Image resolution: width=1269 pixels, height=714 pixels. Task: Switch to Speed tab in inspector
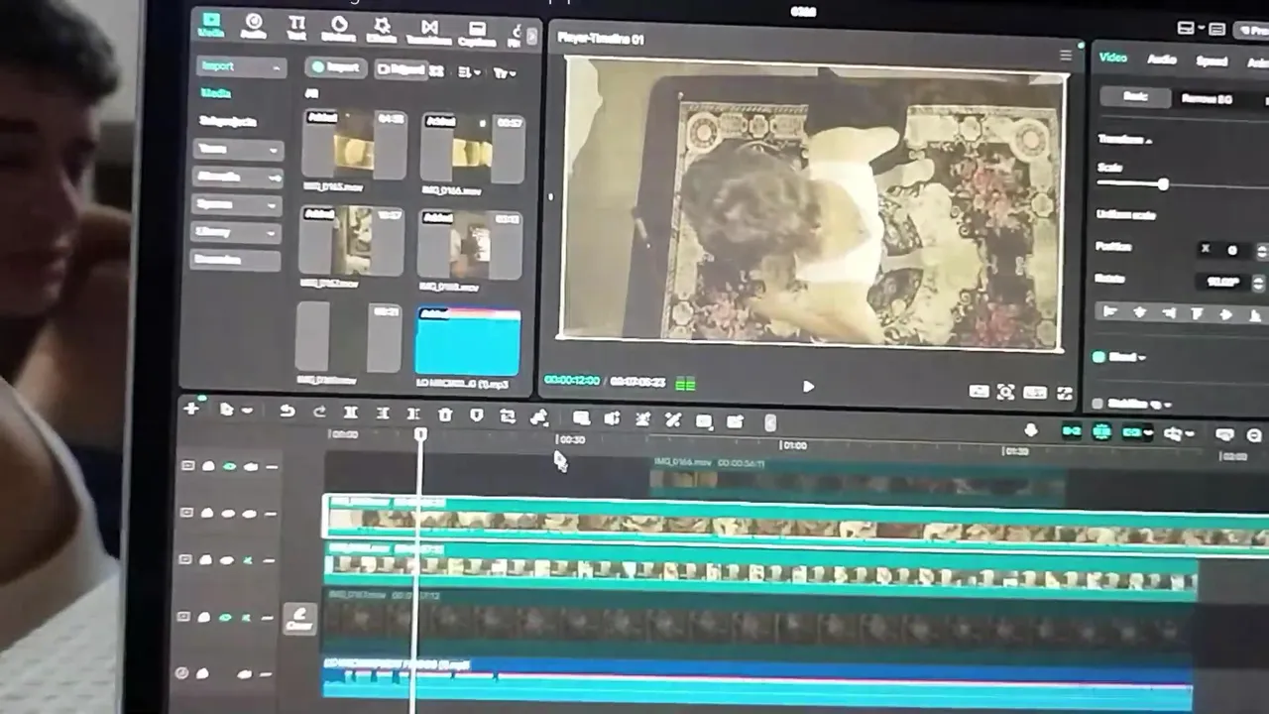pyautogui.click(x=1211, y=60)
